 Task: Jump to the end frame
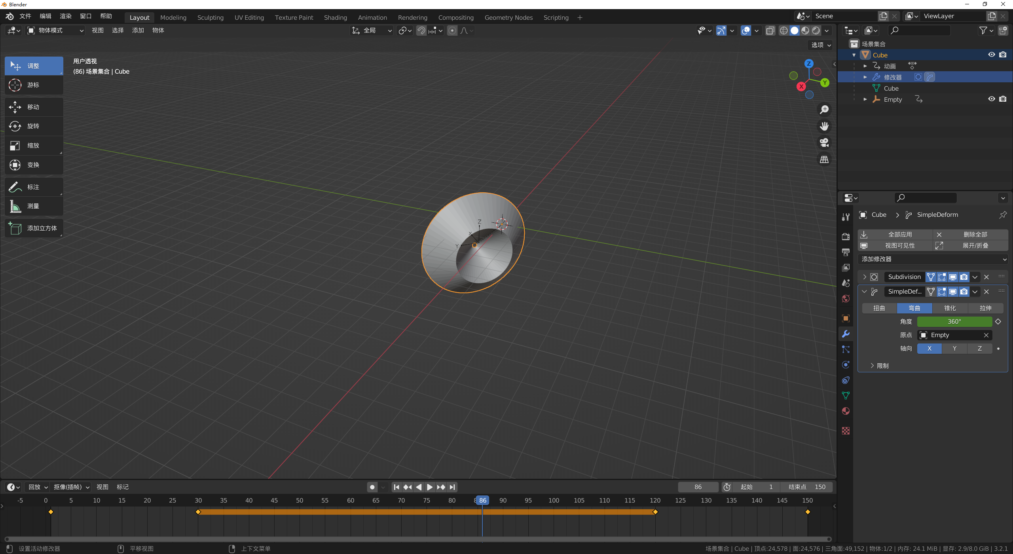[452, 487]
